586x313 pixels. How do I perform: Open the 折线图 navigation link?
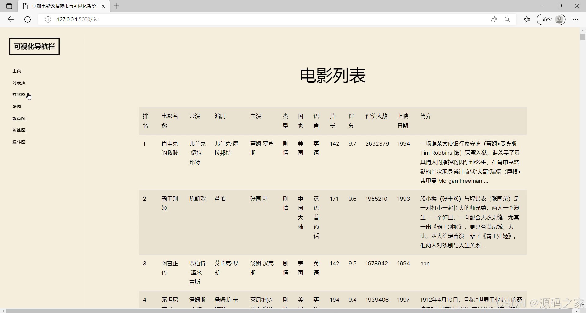[x=19, y=130]
